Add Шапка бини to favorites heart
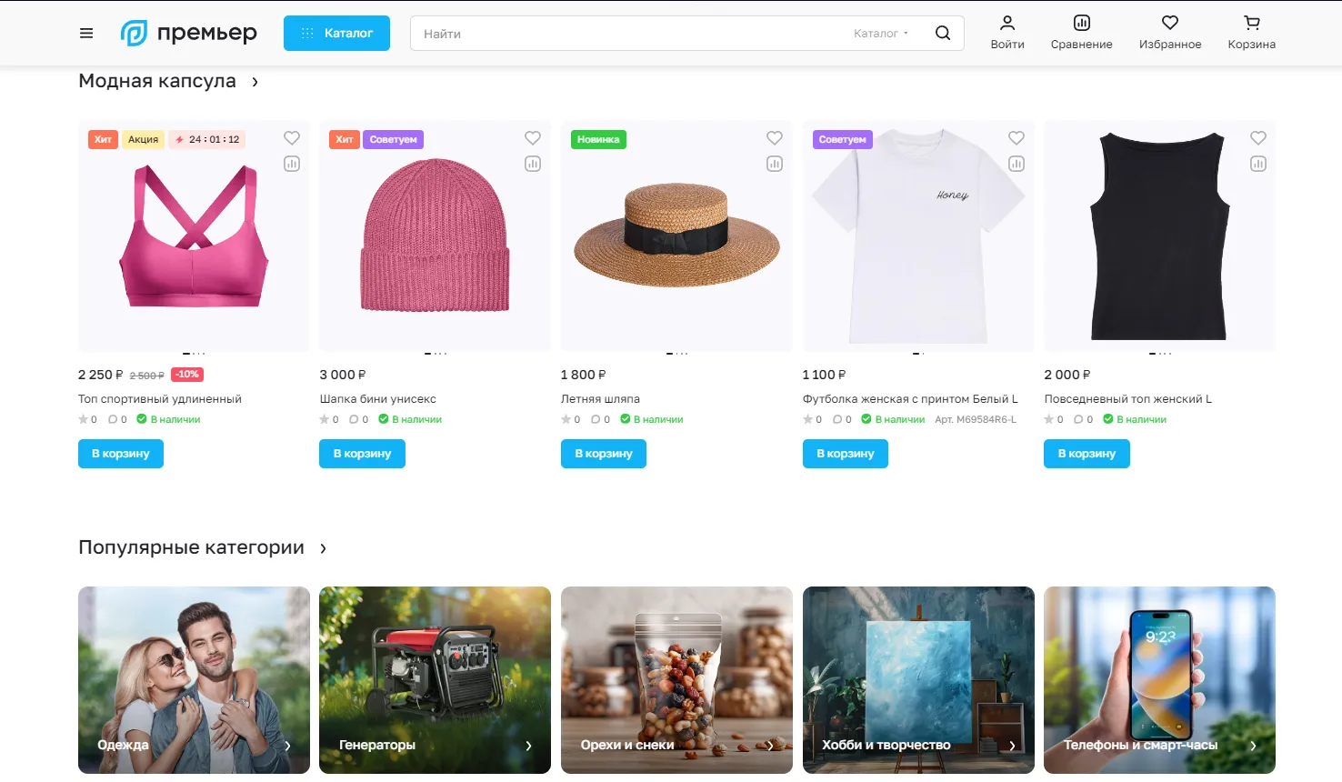Image resolution: width=1342 pixels, height=782 pixels. click(533, 138)
